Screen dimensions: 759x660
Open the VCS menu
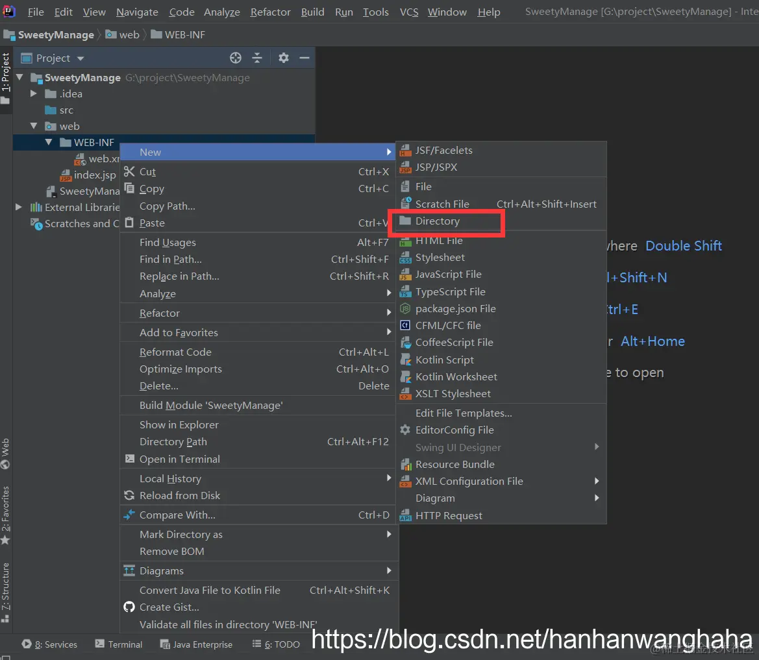click(409, 12)
